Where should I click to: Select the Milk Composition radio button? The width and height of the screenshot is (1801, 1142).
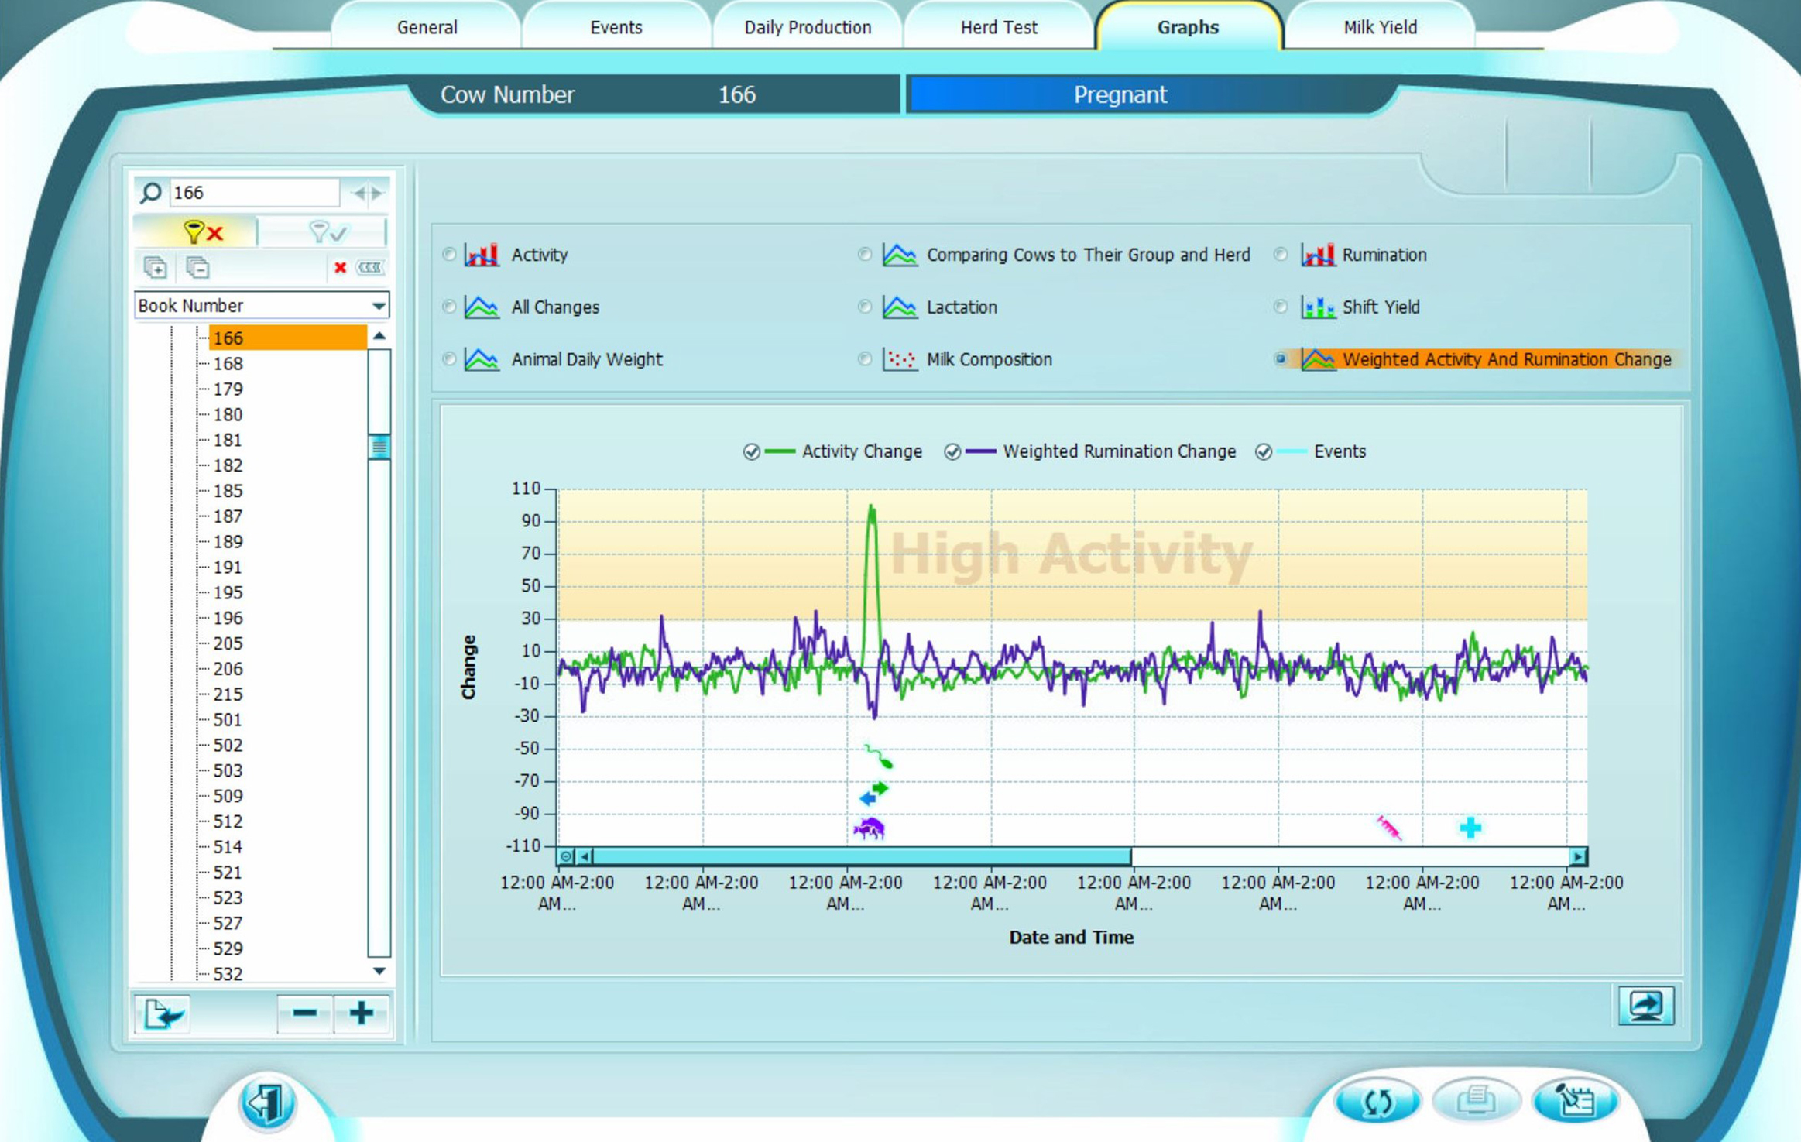click(865, 359)
